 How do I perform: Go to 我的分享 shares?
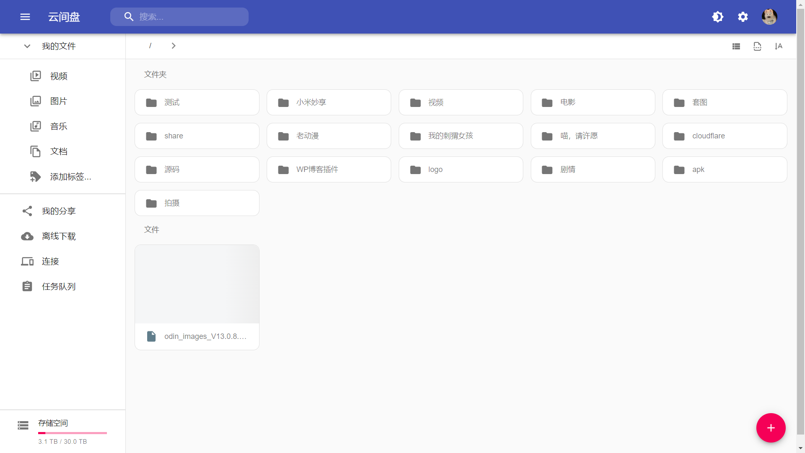[59, 211]
